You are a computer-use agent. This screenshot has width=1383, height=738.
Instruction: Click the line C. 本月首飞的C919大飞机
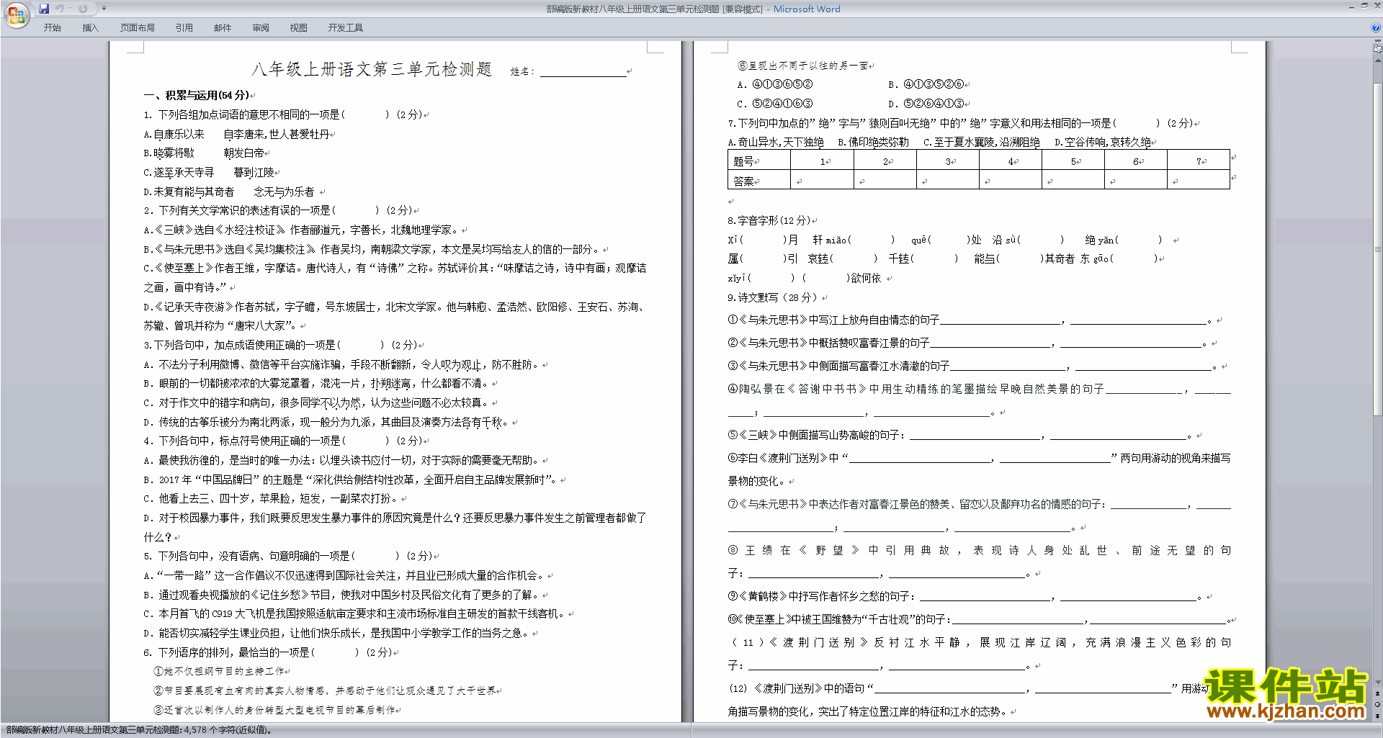tap(355, 613)
